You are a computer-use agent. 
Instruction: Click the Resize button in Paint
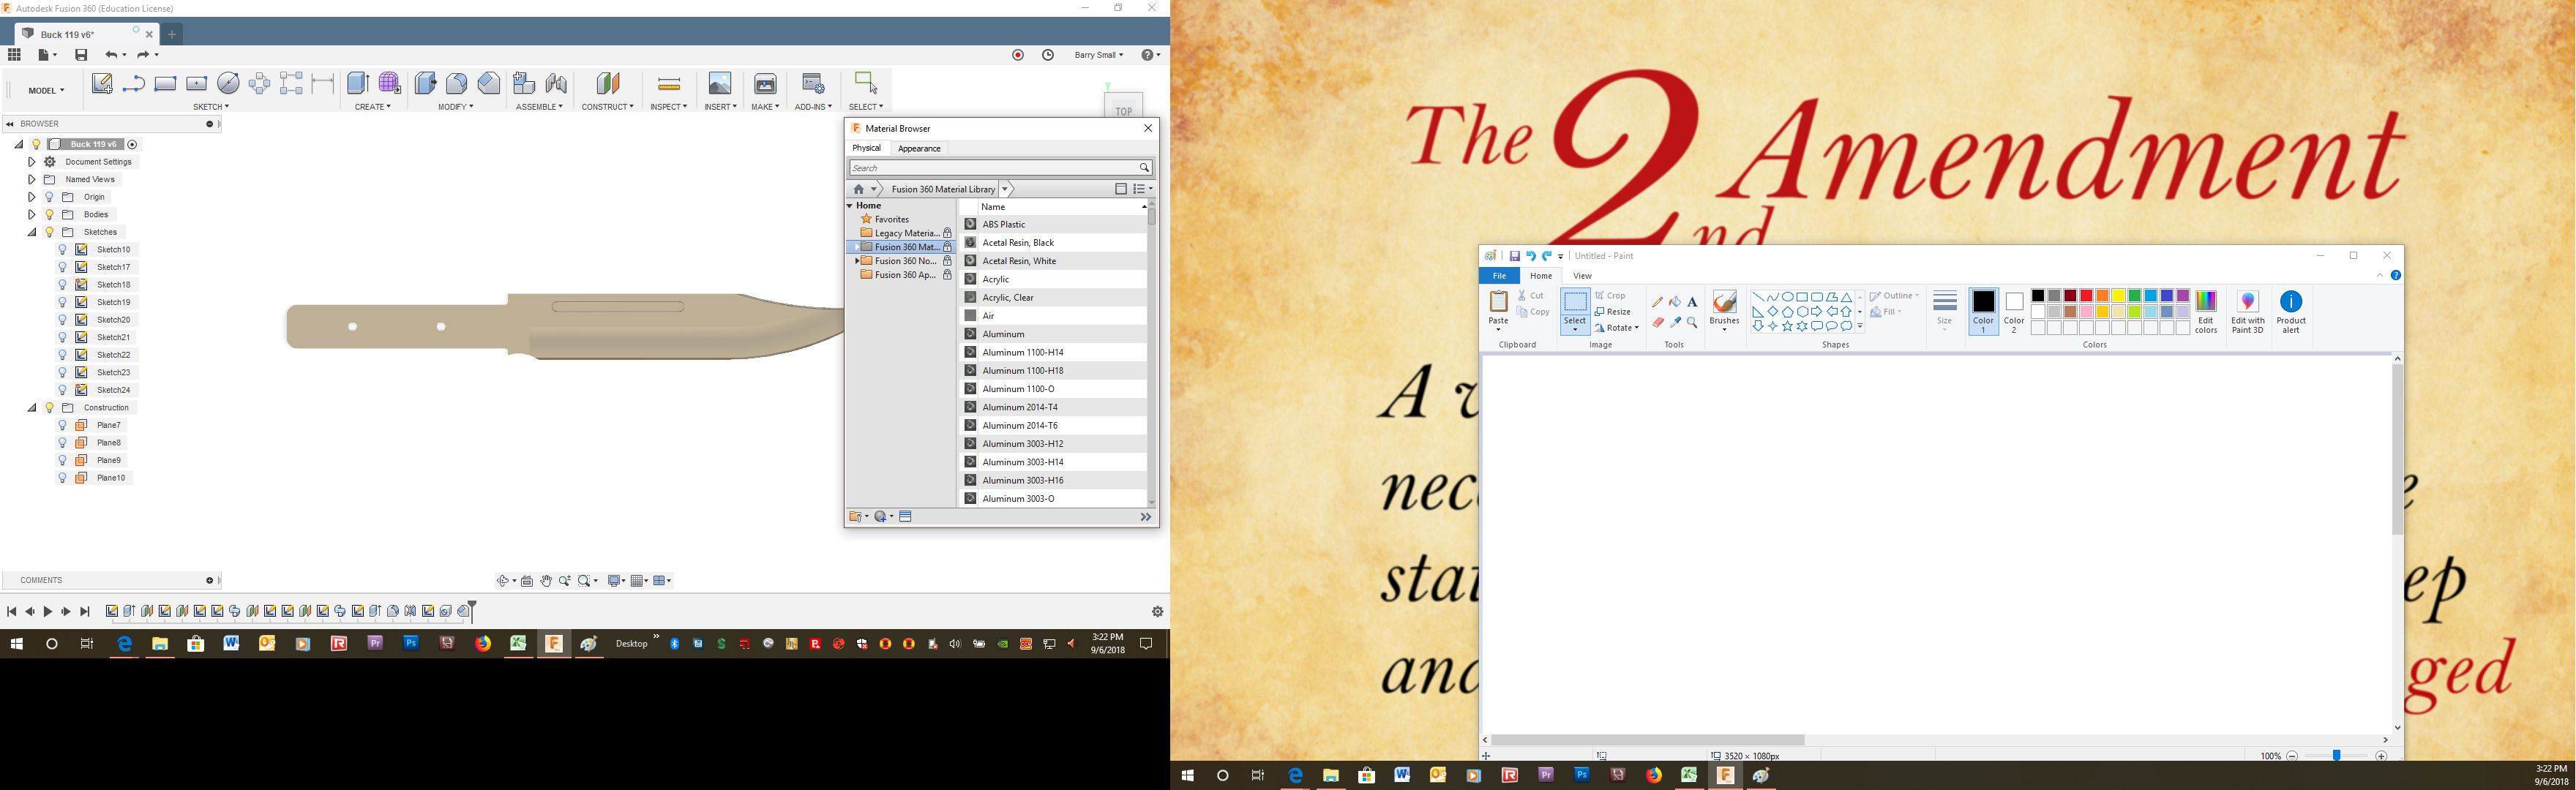coord(1613,312)
